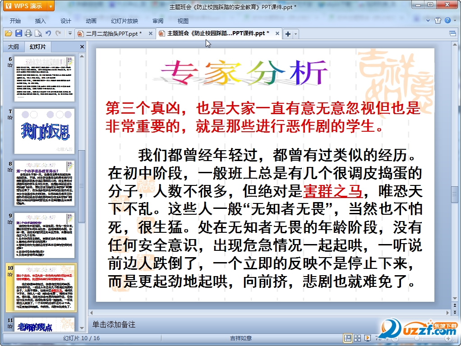Collapse the ribbon with the chevron icon
Viewport: 461px width, 346px height.
point(428,20)
